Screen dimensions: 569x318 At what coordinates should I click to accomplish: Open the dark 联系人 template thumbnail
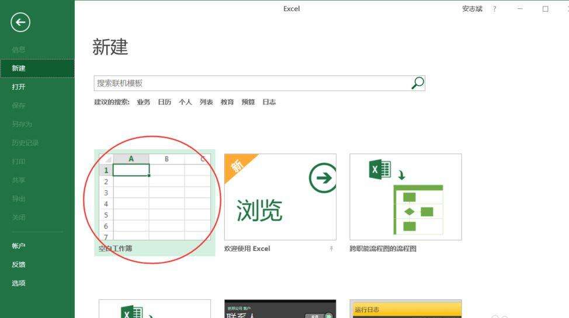point(280,309)
